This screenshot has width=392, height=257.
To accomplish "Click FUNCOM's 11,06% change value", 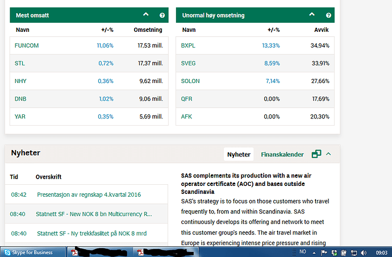I will (105, 45).
